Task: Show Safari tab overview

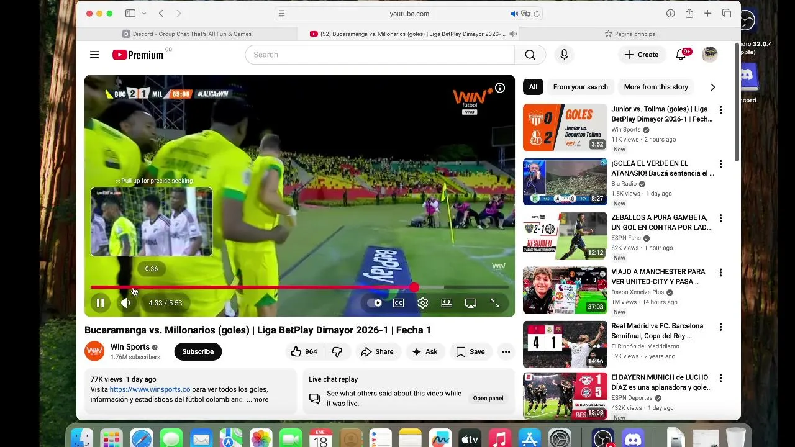Action: pos(726,14)
